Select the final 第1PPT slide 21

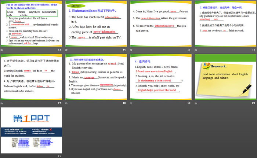32,130
